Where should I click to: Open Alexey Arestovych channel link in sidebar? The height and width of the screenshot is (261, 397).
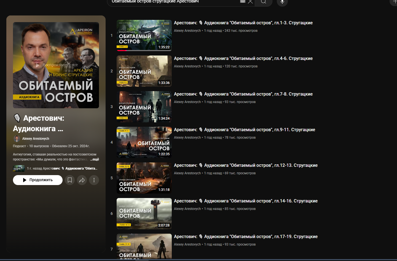coord(36,139)
